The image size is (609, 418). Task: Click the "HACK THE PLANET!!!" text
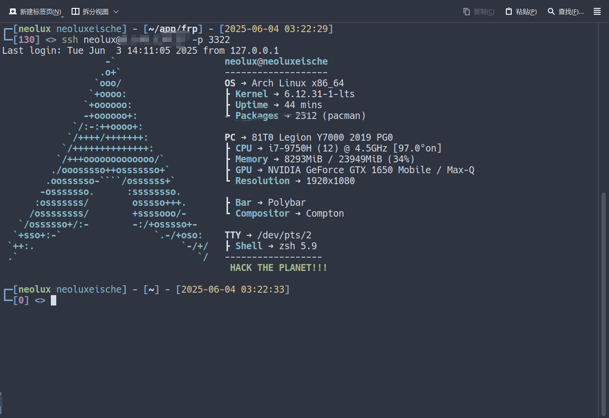click(279, 268)
